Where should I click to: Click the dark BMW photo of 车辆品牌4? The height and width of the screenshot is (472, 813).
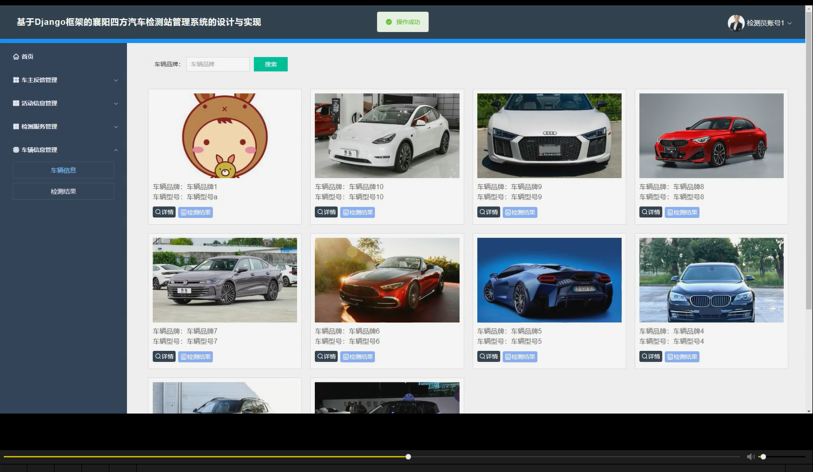712,280
